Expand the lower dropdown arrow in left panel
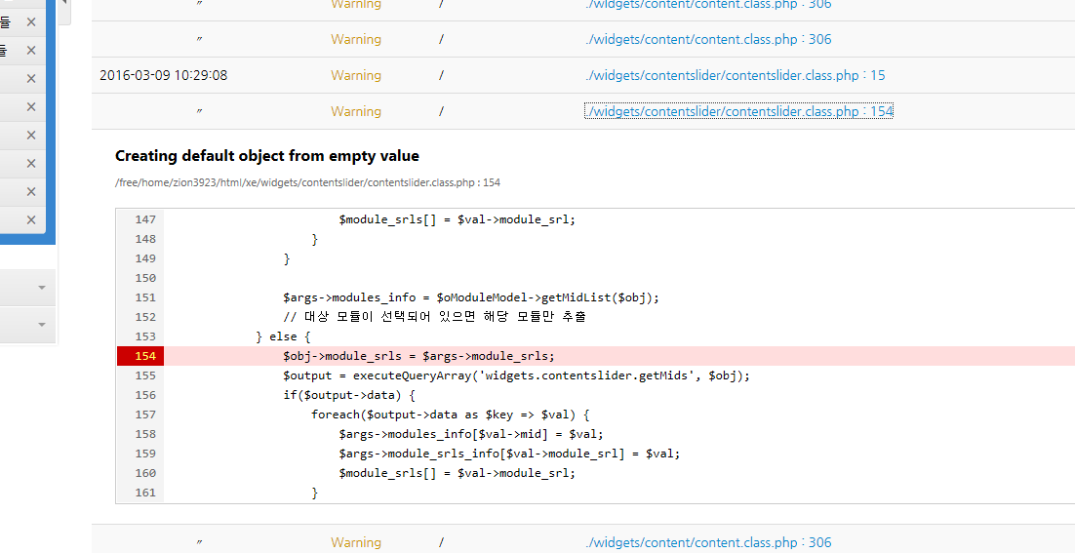Screen dimensions: 1075x553 coord(41,324)
